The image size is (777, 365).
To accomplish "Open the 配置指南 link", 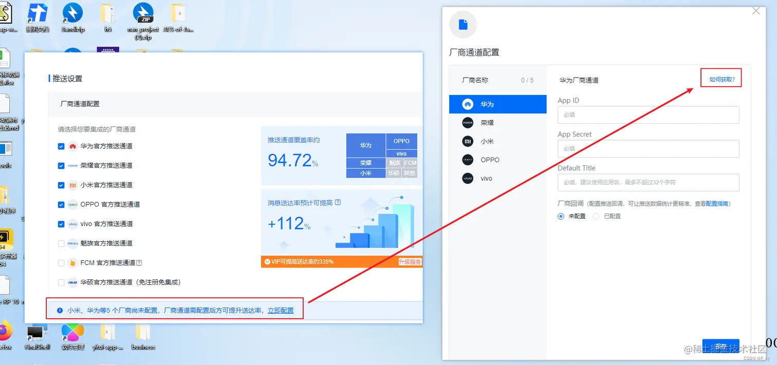I will pyautogui.click(x=717, y=204).
